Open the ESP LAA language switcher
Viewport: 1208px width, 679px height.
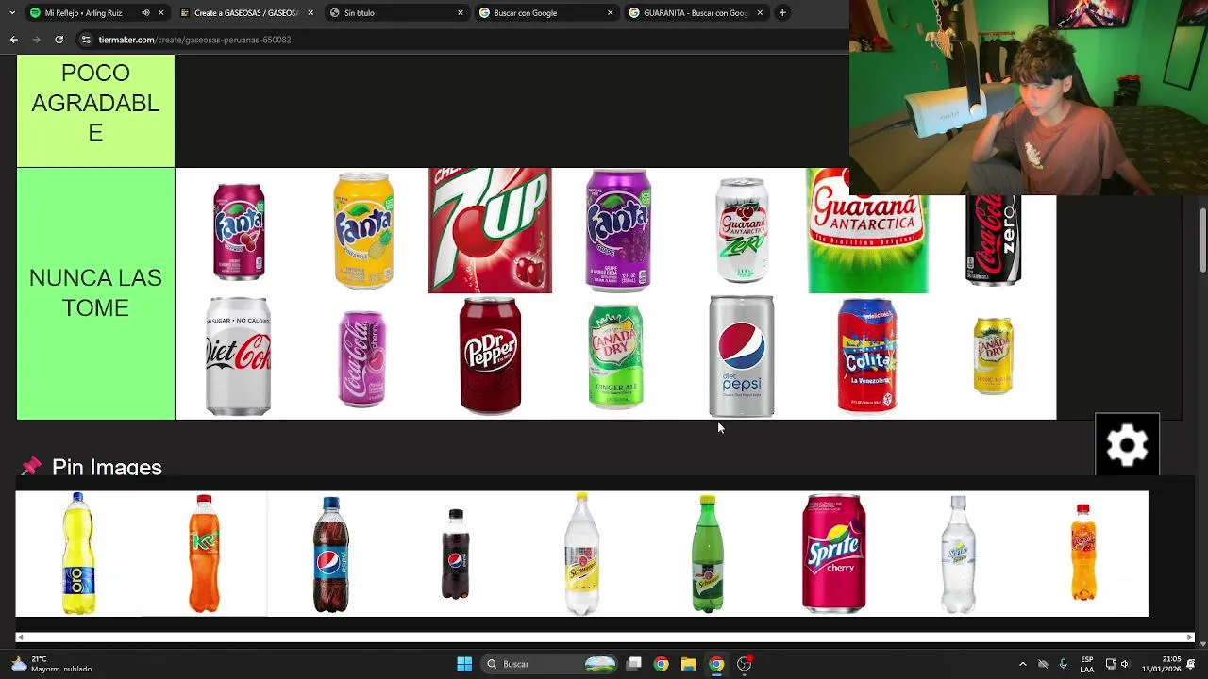click(x=1087, y=664)
